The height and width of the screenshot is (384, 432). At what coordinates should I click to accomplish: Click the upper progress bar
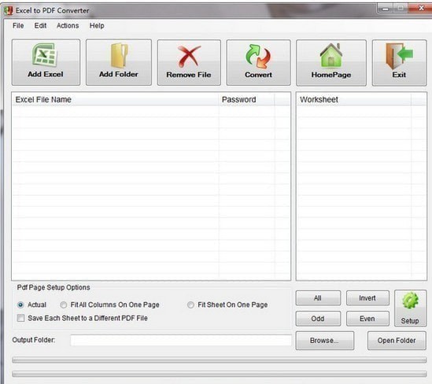coord(220,360)
